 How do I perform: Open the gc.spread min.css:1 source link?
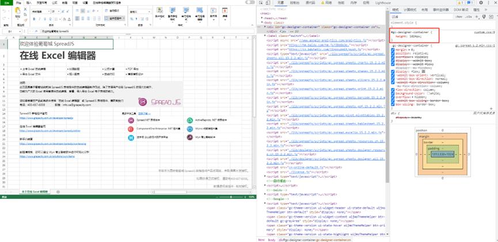(475, 45)
